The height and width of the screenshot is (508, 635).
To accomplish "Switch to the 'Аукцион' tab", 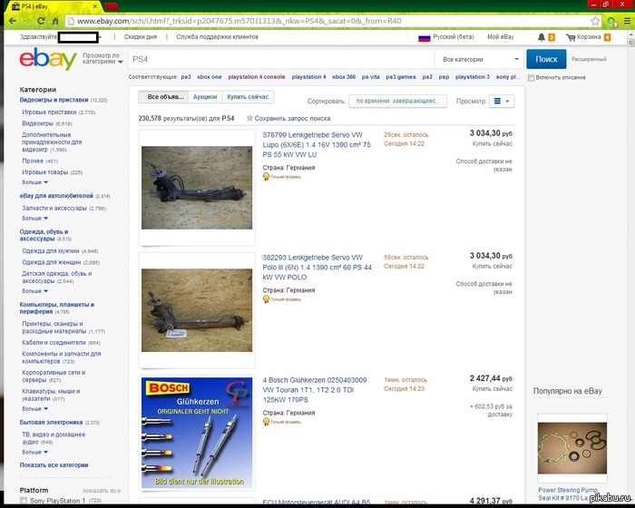I will [205, 96].
